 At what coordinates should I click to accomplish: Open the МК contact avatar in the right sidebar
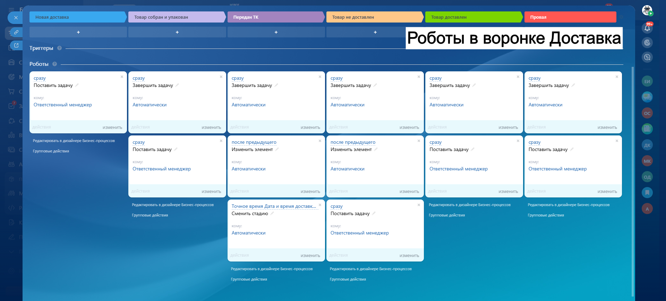point(647,161)
